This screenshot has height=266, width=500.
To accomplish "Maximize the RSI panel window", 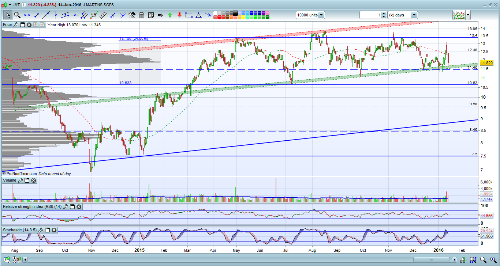I will 72,207.
